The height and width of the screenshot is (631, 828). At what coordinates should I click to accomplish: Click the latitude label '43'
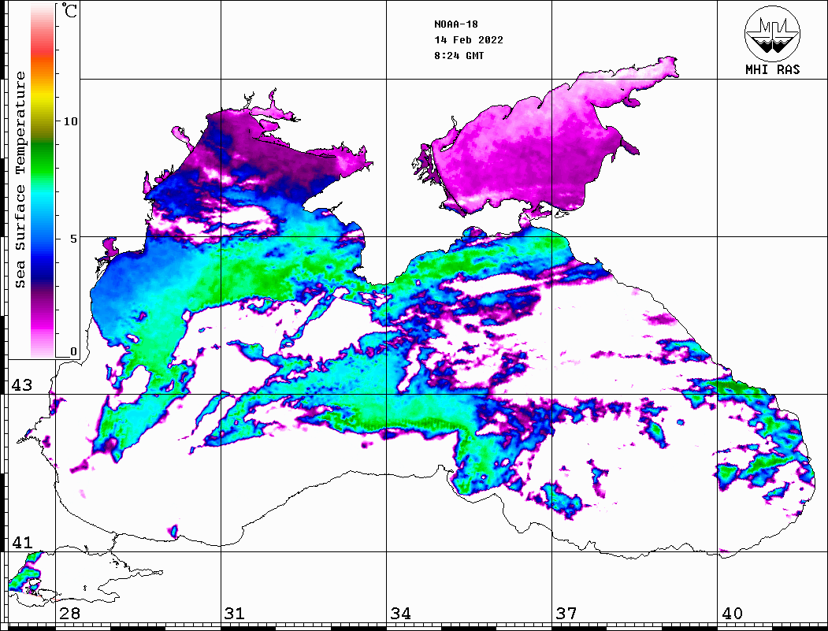[22, 385]
